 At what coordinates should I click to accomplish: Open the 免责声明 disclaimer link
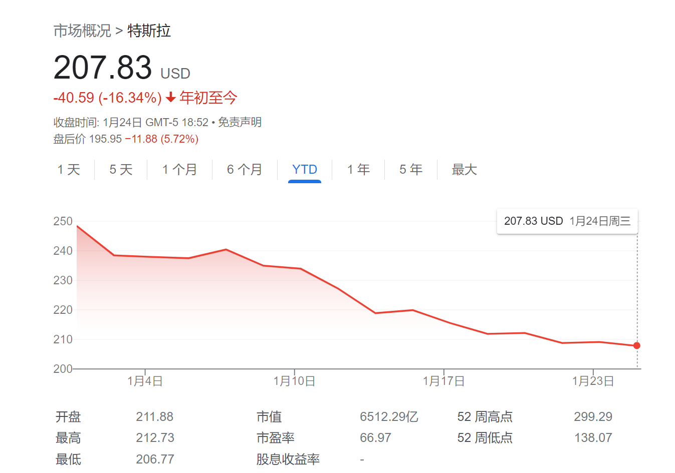240,122
